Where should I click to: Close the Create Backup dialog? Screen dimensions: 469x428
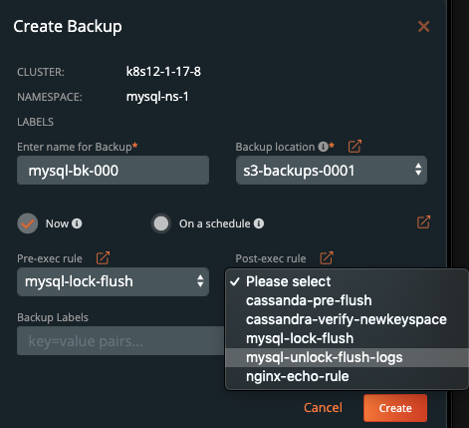tap(423, 26)
